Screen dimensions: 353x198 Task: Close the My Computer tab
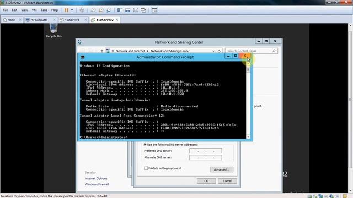click(54, 20)
